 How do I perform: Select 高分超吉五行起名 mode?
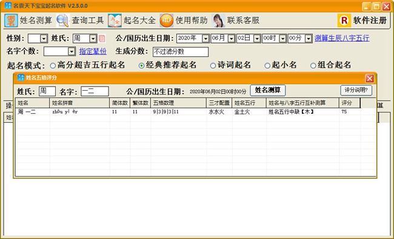coord(53,66)
